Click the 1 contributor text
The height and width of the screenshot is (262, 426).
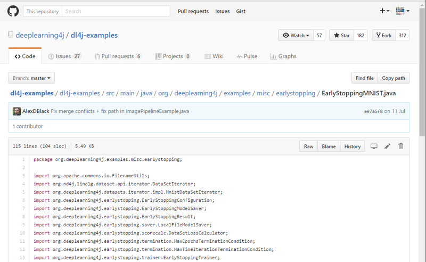(x=28, y=126)
